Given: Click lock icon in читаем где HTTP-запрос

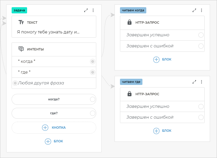Looking at the screenshot, I should [x=130, y=94].
